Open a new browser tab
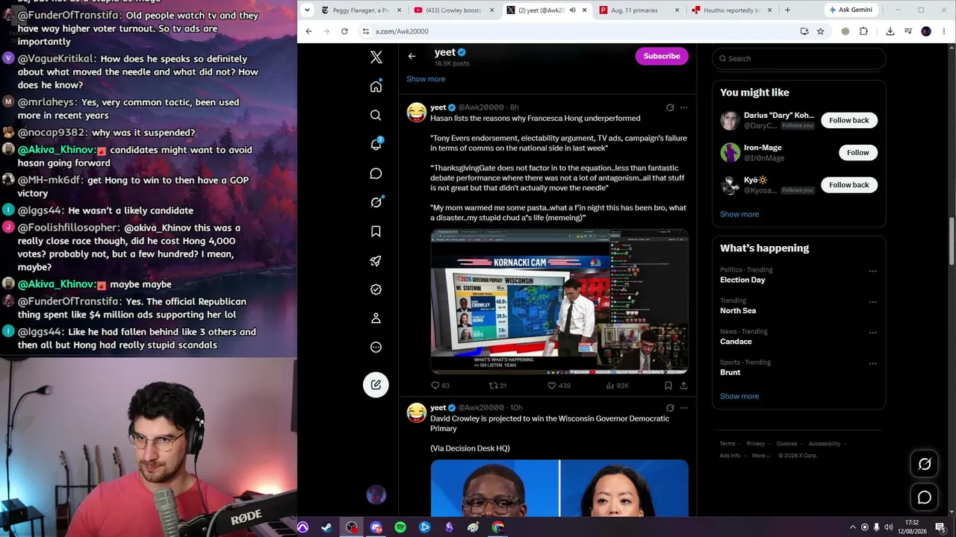The height and width of the screenshot is (537, 956). click(x=787, y=10)
